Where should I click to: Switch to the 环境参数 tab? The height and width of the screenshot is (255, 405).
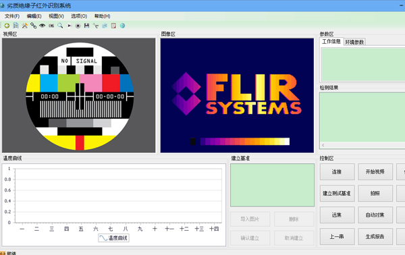(x=354, y=42)
